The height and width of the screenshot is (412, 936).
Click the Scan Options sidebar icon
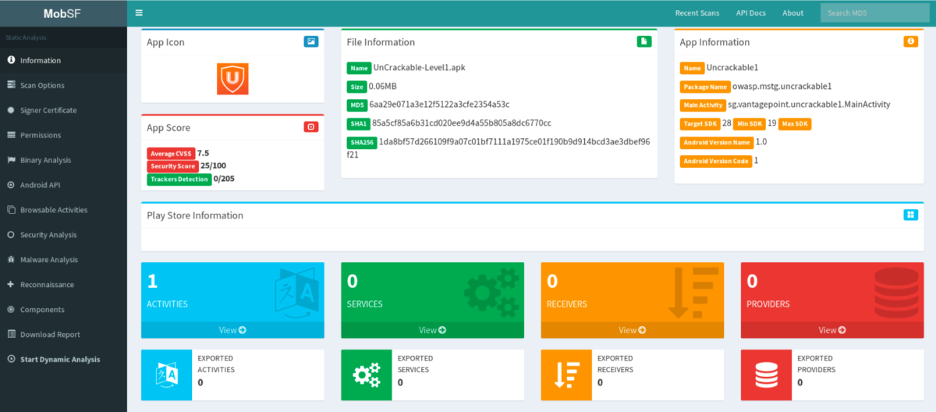pos(12,85)
